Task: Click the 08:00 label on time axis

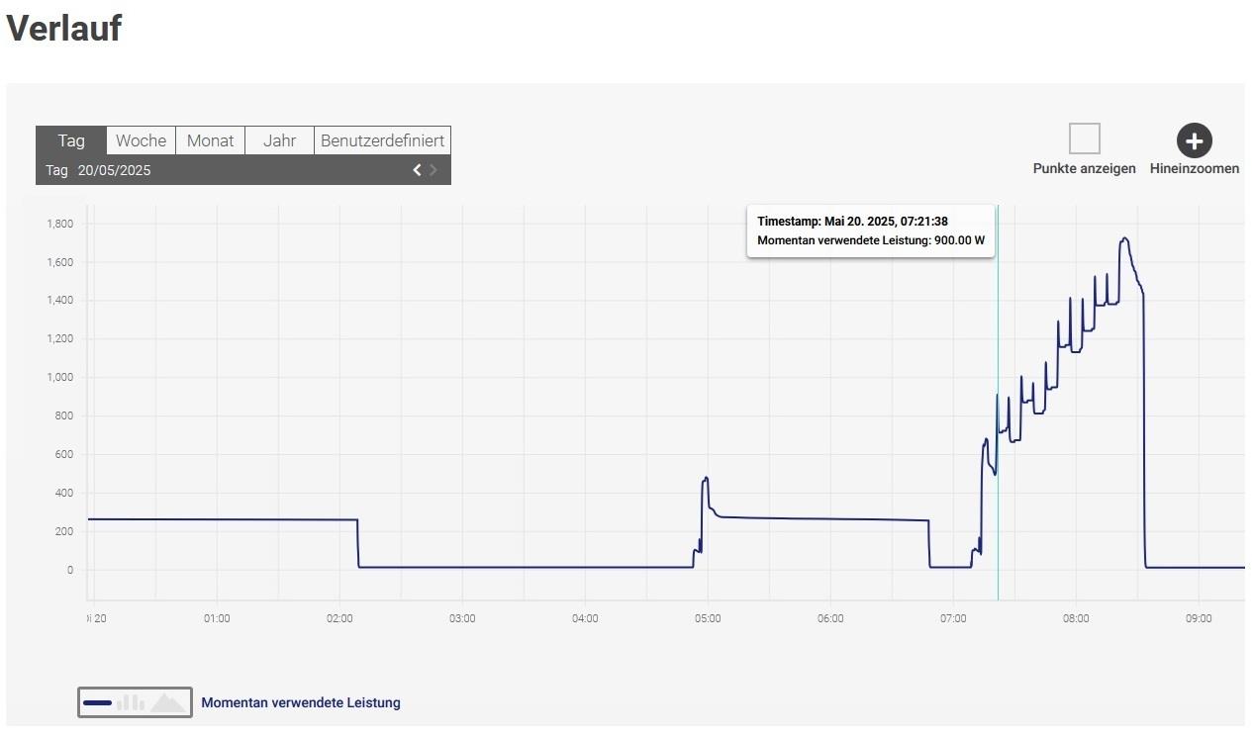Action: click(x=1076, y=618)
